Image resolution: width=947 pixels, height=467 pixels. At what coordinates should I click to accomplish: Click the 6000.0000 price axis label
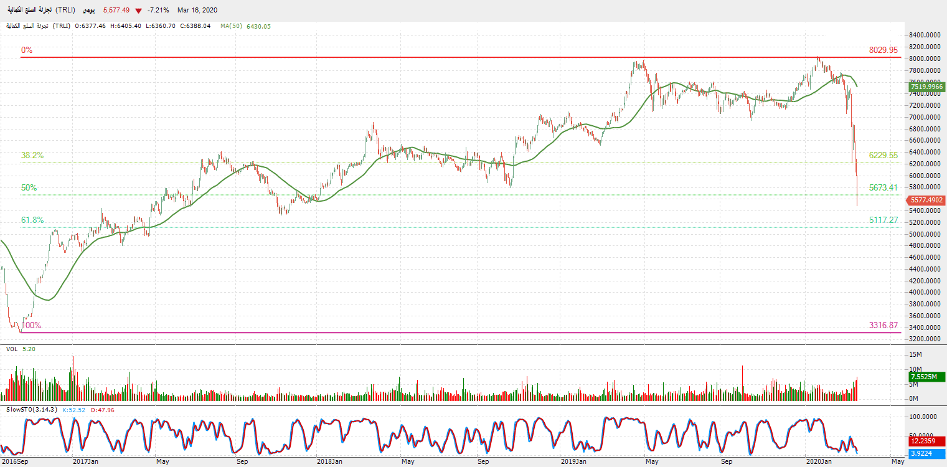tap(925, 176)
